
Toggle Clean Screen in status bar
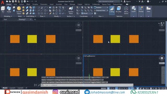[x=163, y=88]
